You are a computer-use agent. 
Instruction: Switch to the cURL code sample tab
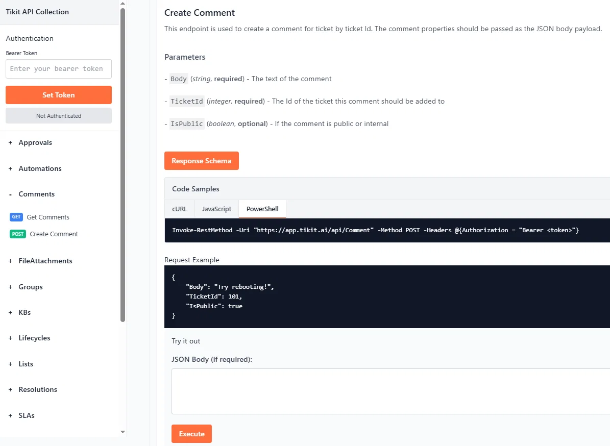[179, 209]
